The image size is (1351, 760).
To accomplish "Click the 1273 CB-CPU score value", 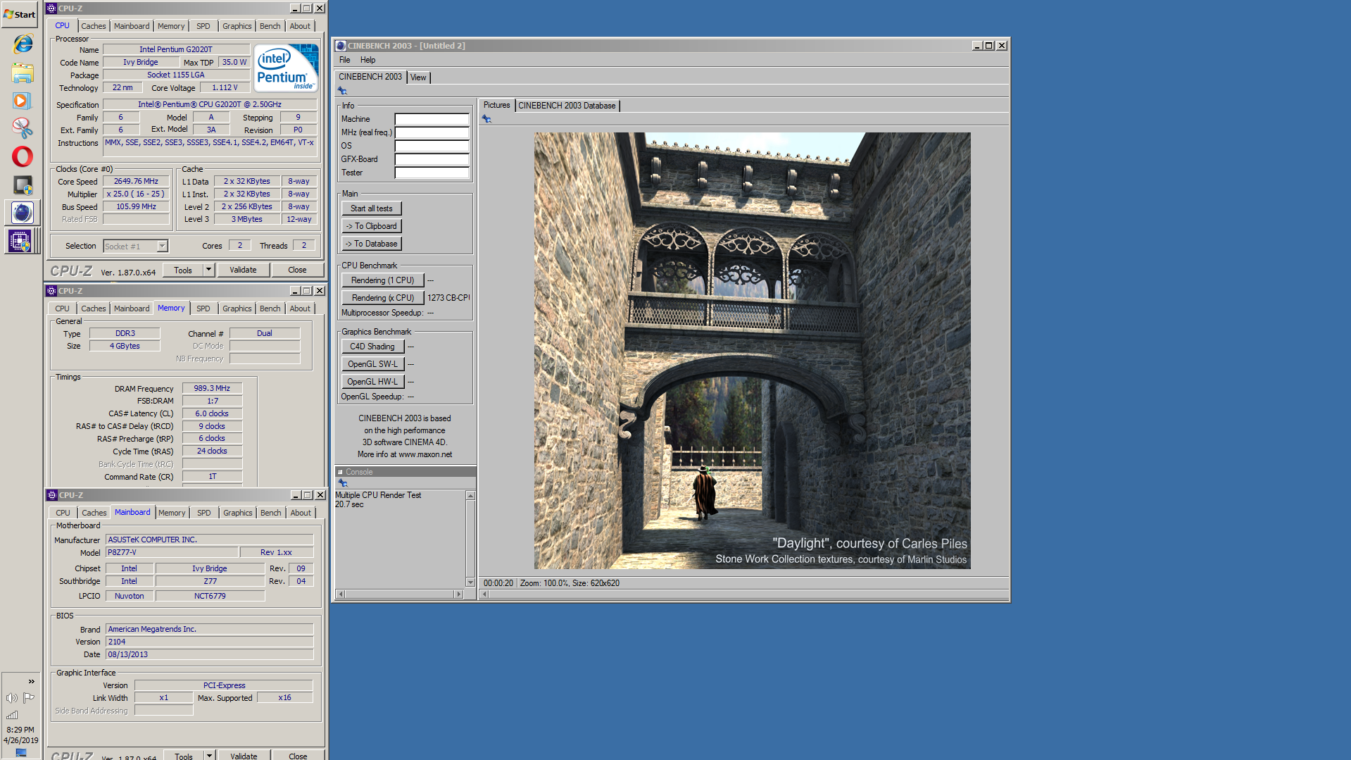I will click(x=448, y=298).
